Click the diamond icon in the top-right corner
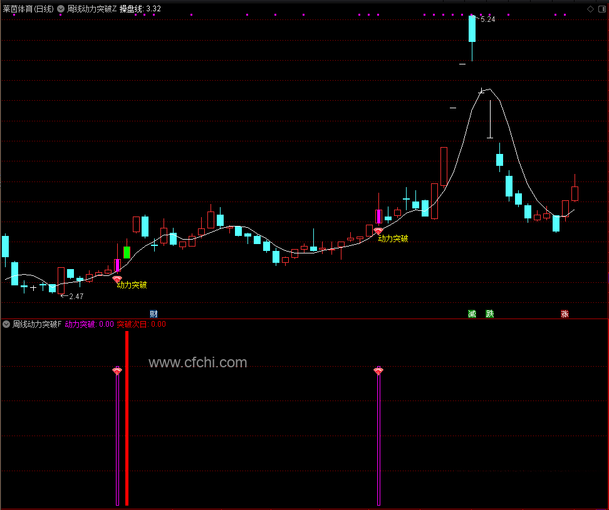 [590, 9]
